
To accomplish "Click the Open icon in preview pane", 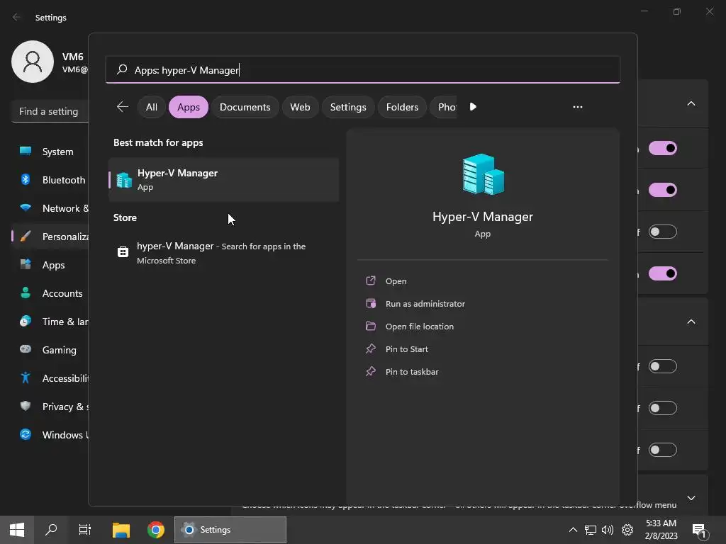I will click(x=370, y=280).
